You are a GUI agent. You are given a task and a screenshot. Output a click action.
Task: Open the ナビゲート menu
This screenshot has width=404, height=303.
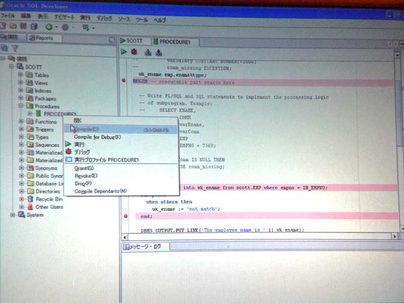64,17
